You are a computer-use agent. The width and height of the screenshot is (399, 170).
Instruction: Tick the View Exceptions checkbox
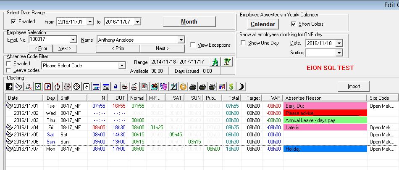coord(193,45)
